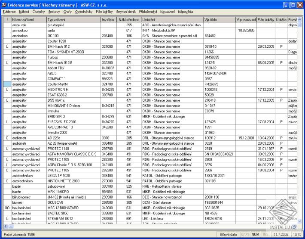305x239 pixels.
Task: Open the Grafy menu
Action: 67,12
